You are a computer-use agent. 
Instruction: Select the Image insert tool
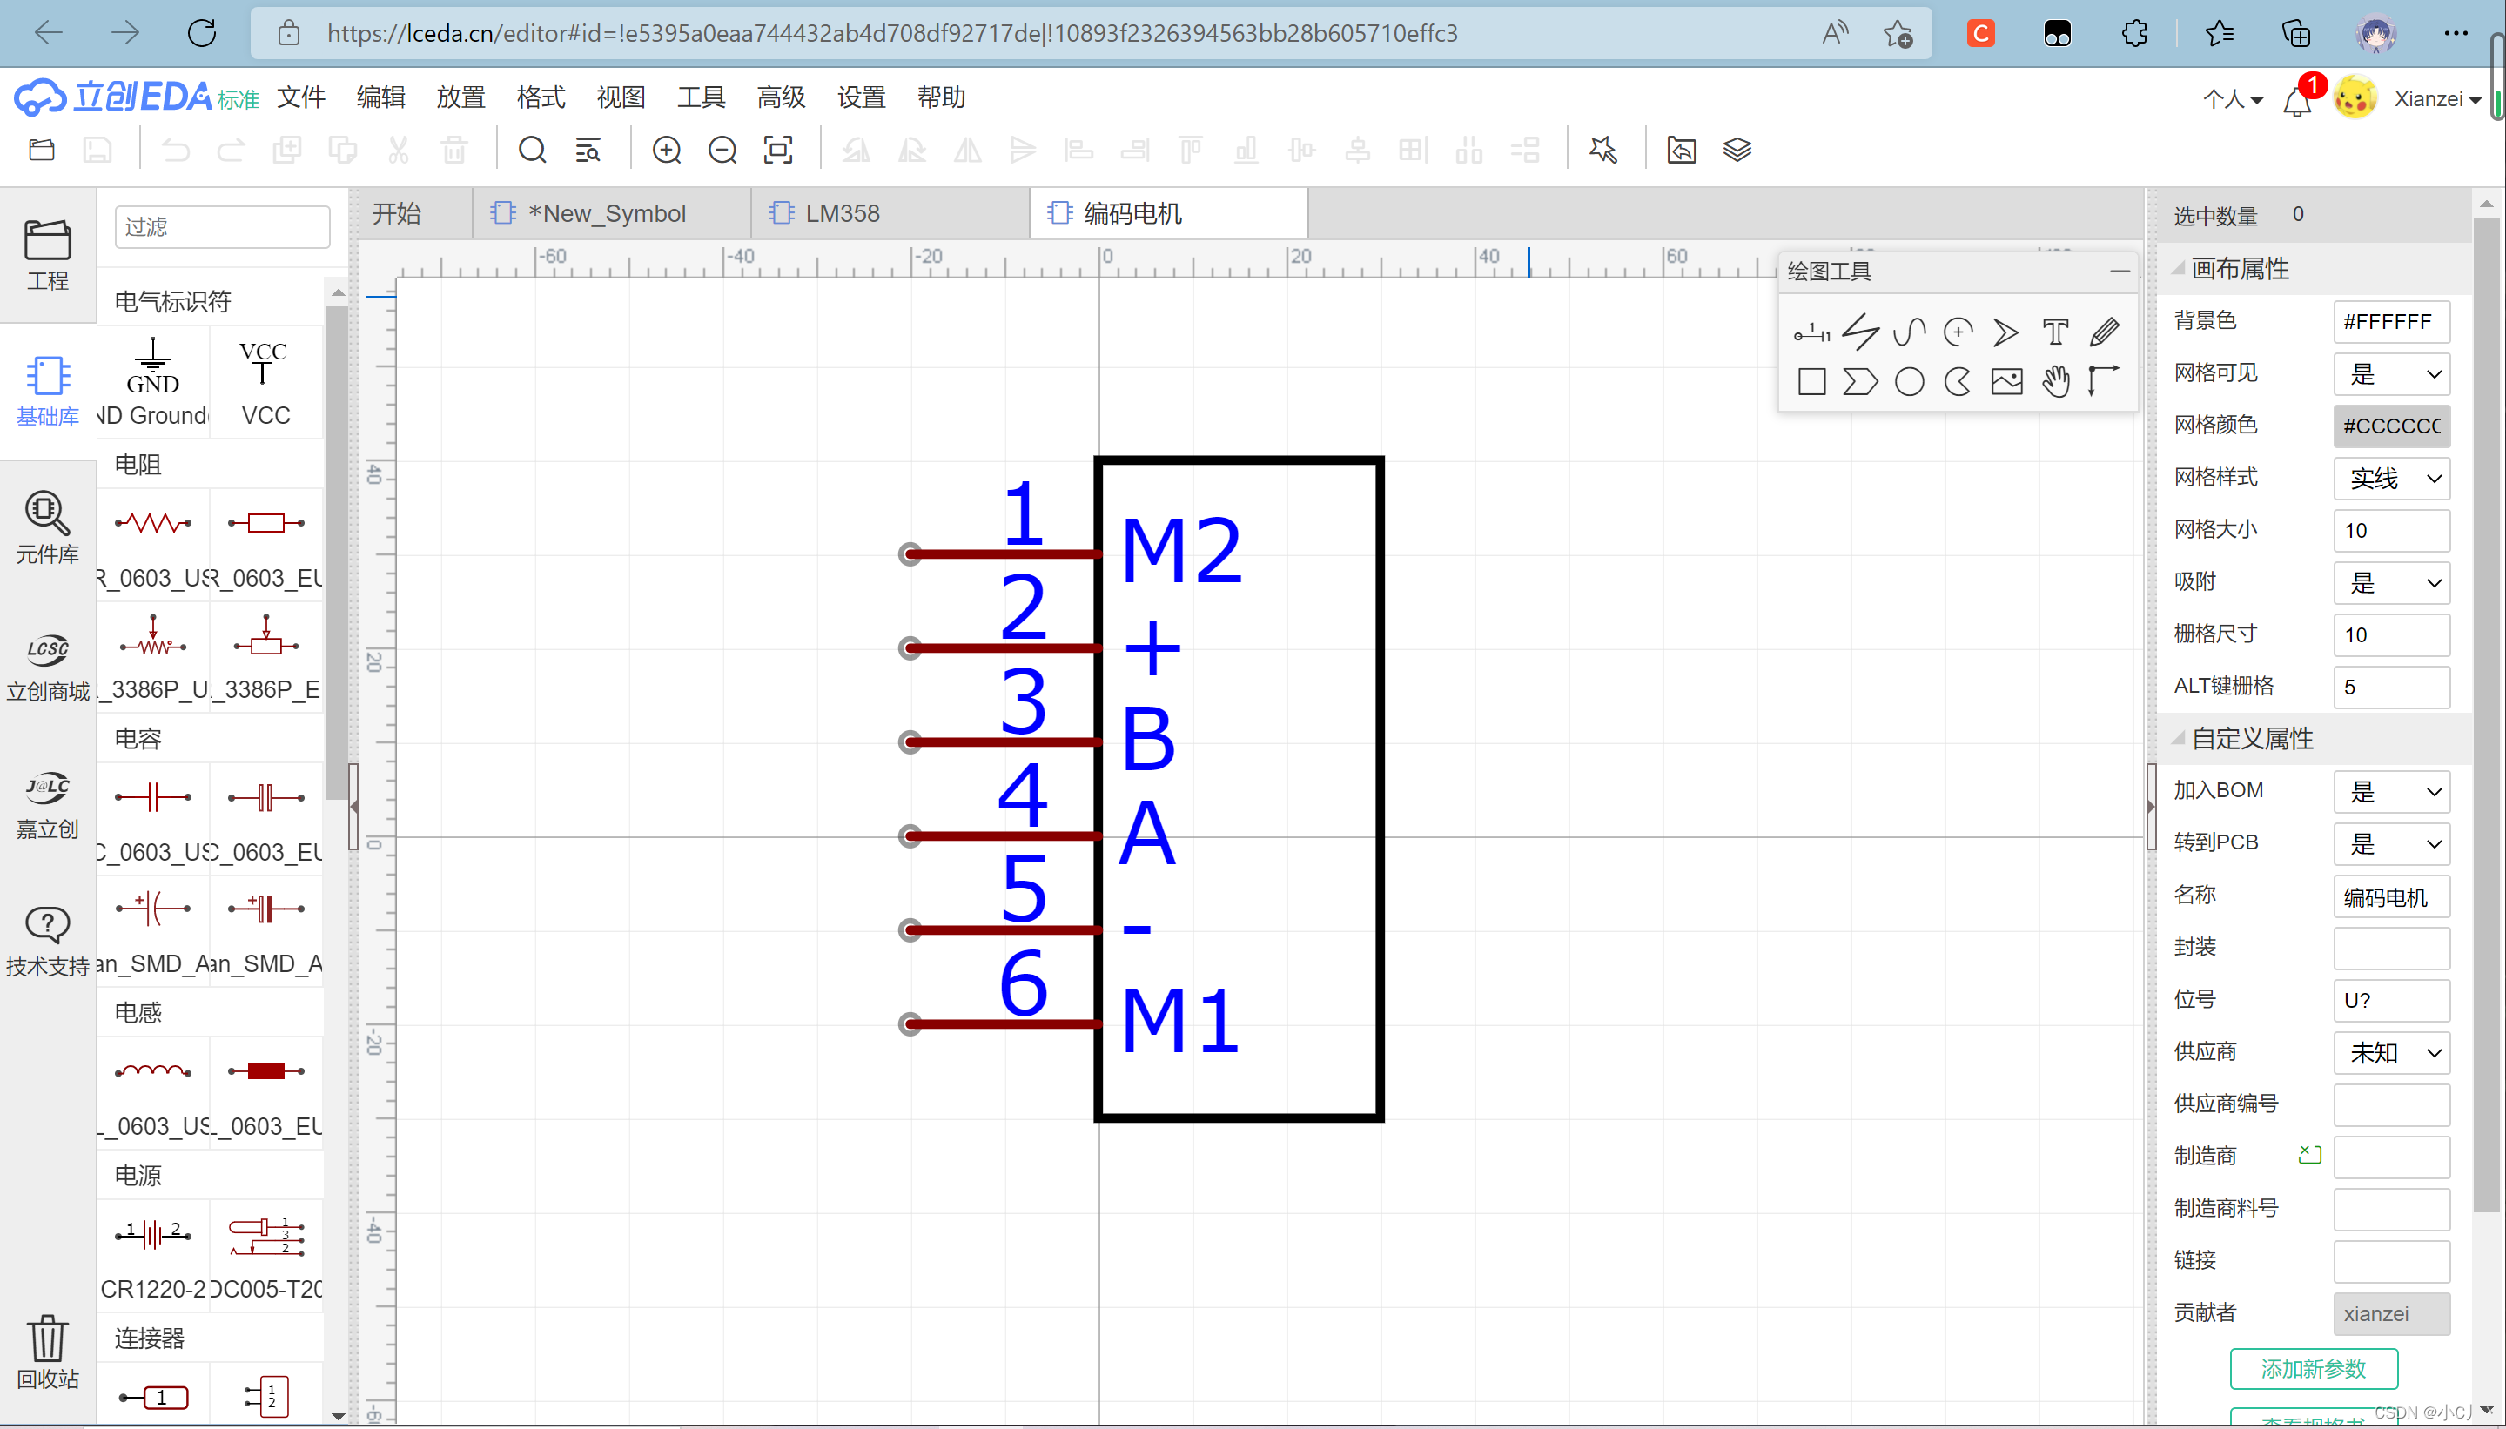[2006, 382]
